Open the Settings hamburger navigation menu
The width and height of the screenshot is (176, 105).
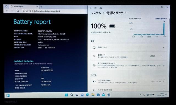[x=95, y=8]
